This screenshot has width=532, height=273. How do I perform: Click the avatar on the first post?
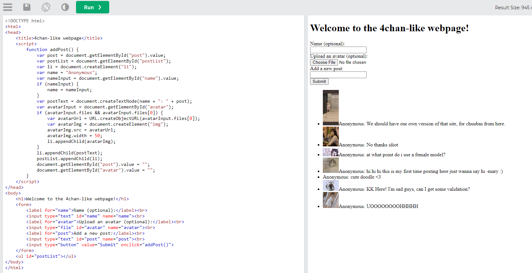pyautogui.click(x=331, y=107)
